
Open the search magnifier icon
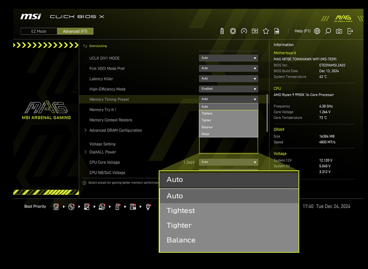328,31
